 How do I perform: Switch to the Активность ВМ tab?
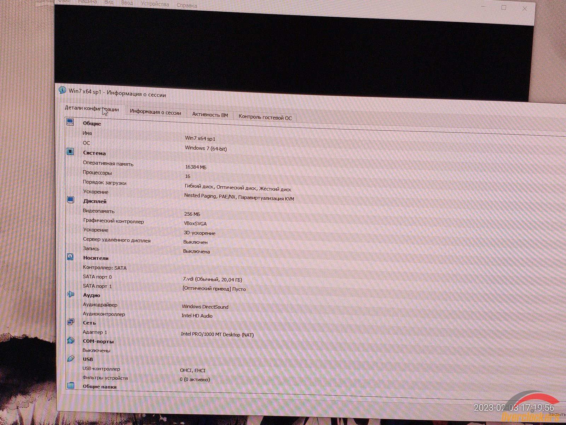[210, 115]
